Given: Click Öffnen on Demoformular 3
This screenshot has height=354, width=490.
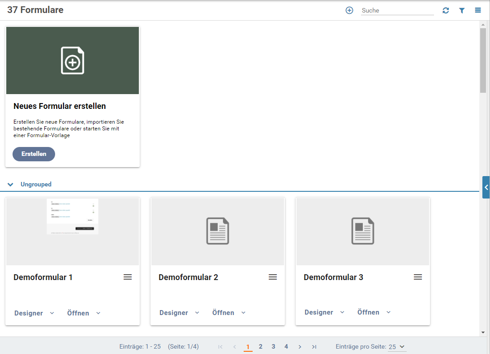Looking at the screenshot, I should [x=369, y=312].
